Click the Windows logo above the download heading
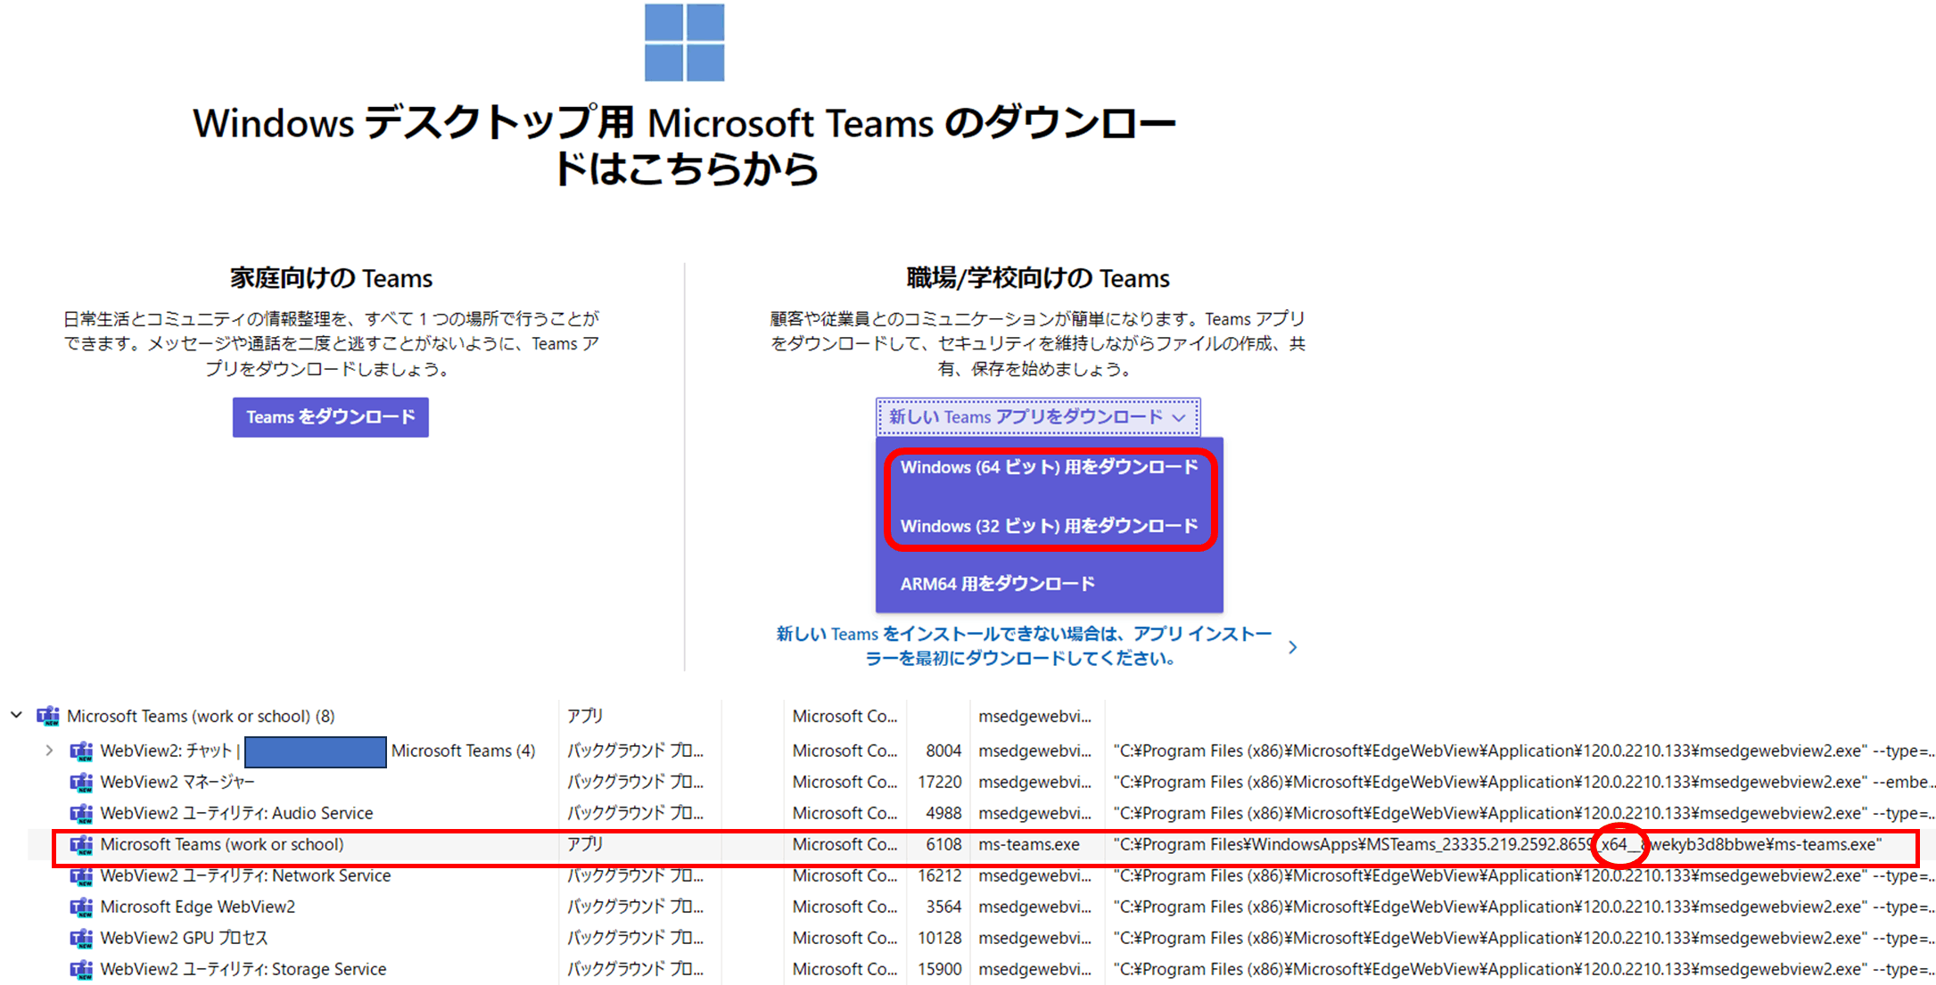 click(x=683, y=43)
